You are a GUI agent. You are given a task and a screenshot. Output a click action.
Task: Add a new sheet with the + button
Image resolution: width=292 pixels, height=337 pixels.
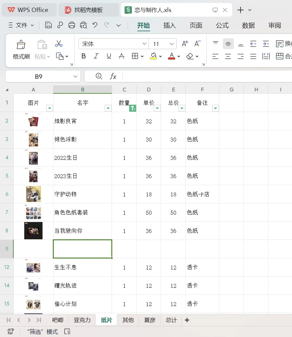point(187,320)
